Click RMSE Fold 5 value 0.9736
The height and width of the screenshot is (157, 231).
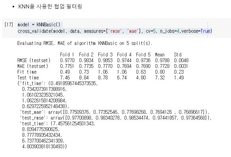143,60
